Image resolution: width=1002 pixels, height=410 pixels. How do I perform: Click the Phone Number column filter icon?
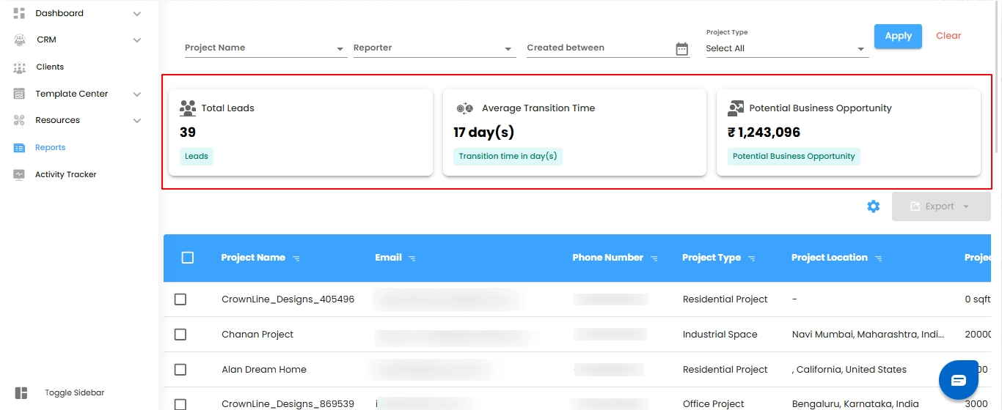pyautogui.click(x=654, y=258)
